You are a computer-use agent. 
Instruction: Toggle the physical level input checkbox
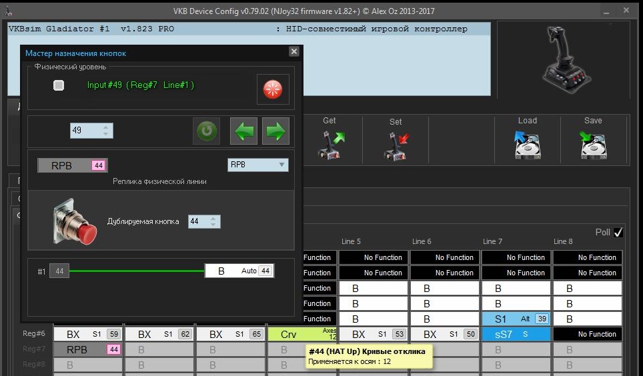point(59,85)
